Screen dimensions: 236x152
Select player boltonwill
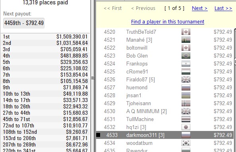137,48
